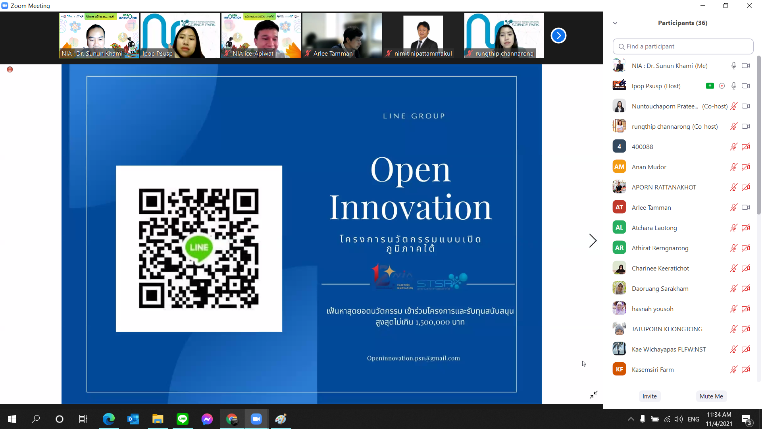Open the LINE app from the taskbar
The width and height of the screenshot is (762, 429).
point(183,419)
